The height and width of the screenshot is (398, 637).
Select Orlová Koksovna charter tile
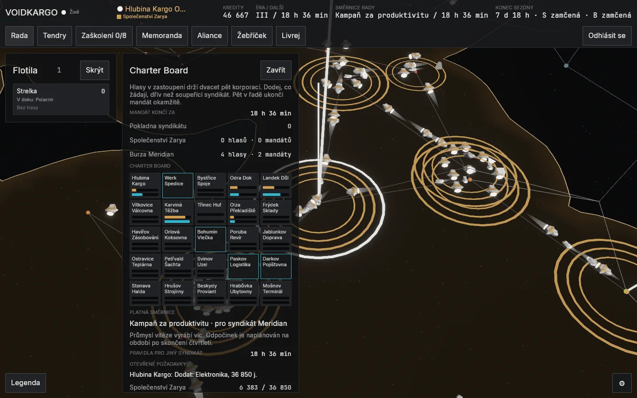[178, 239]
